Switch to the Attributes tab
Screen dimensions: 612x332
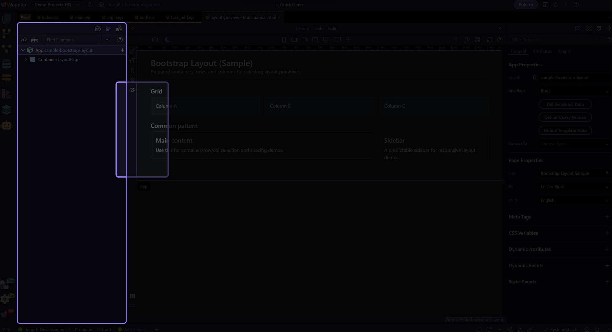tap(542, 51)
